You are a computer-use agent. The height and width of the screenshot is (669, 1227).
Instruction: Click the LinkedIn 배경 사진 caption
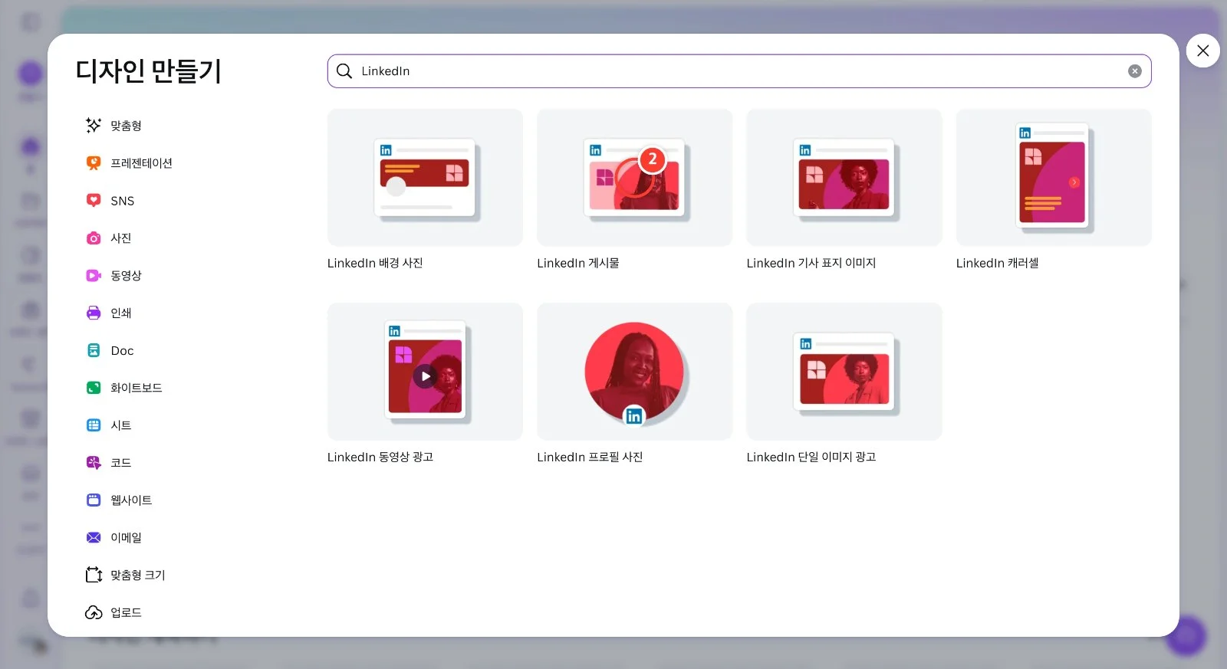375,263
